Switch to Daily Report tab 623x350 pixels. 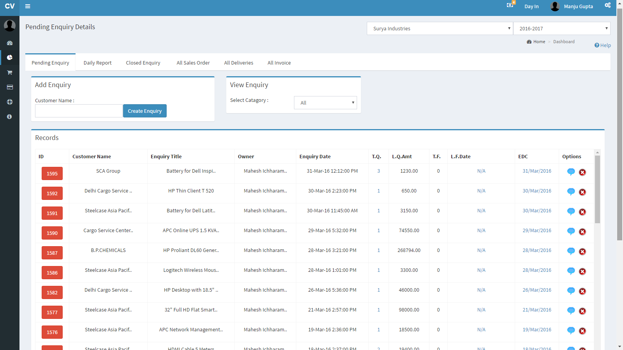tap(97, 63)
